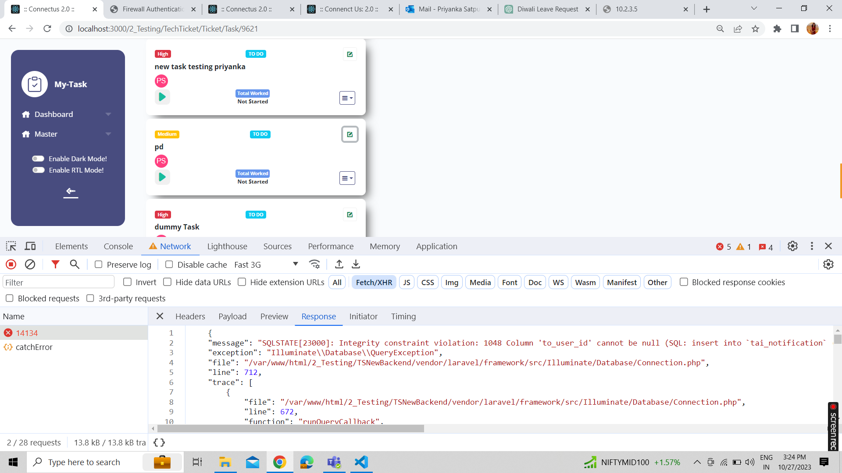The image size is (842, 473).
Task: Export HAR file with download icon
Action: [356, 264]
